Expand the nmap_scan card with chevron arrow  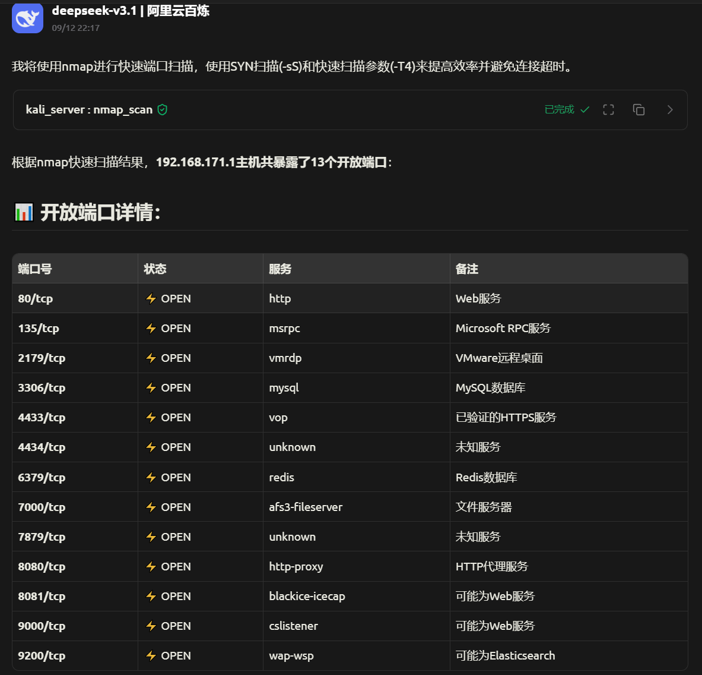coord(670,110)
